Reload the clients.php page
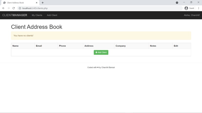 coord(14,8)
